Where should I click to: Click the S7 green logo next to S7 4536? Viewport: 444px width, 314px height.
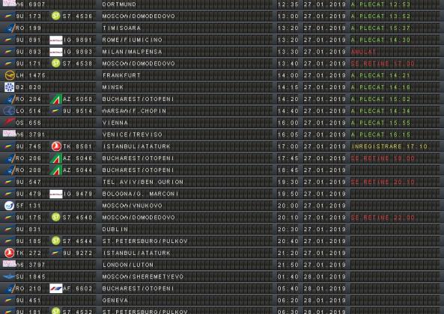[56, 16]
